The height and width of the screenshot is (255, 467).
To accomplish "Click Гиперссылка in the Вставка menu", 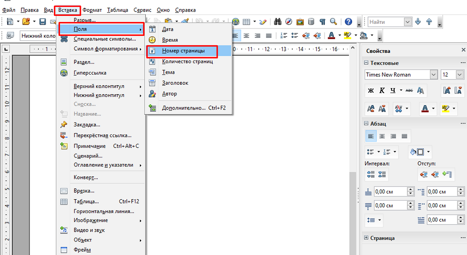I will tap(90, 73).
